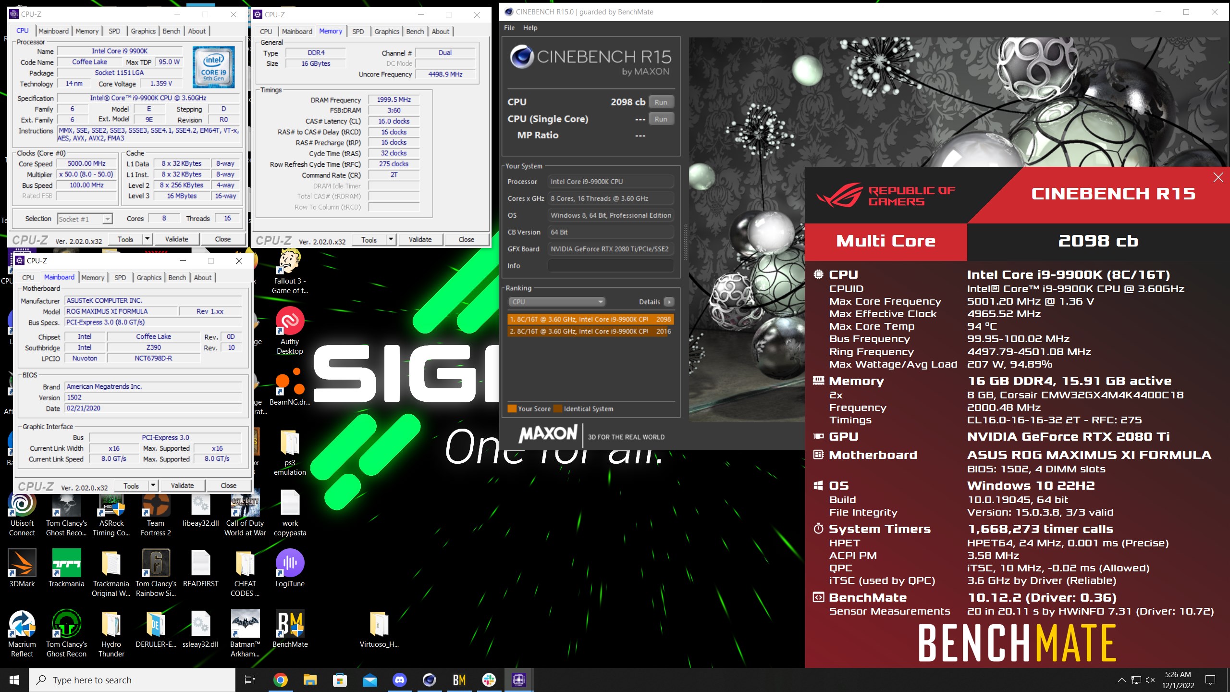The image size is (1230, 692).
Task: Open Microsoft Store from the taskbar
Action: (340, 680)
